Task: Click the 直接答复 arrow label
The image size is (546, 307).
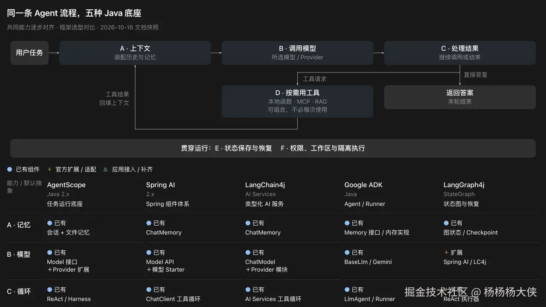Action: tap(476, 75)
